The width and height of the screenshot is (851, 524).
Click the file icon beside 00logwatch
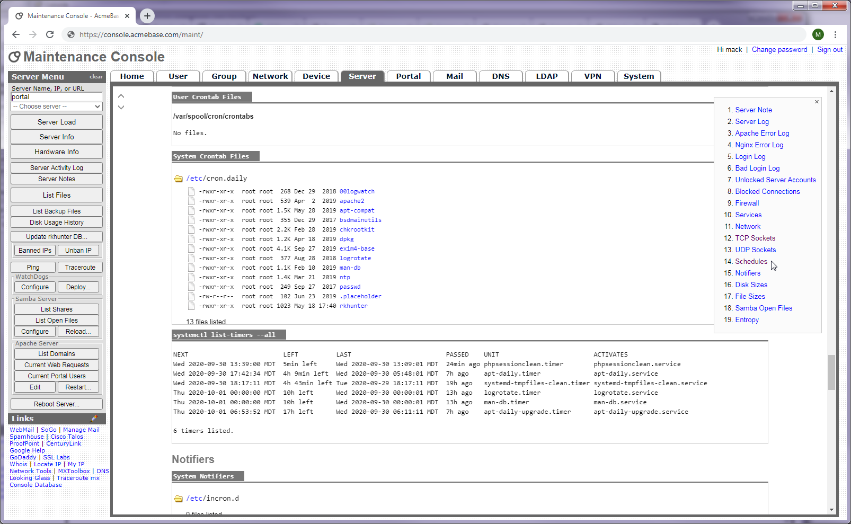[x=191, y=191]
